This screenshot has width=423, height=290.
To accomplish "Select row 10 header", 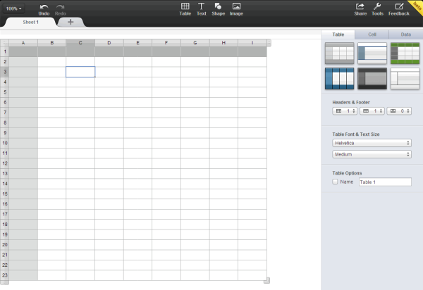I will [5, 143].
